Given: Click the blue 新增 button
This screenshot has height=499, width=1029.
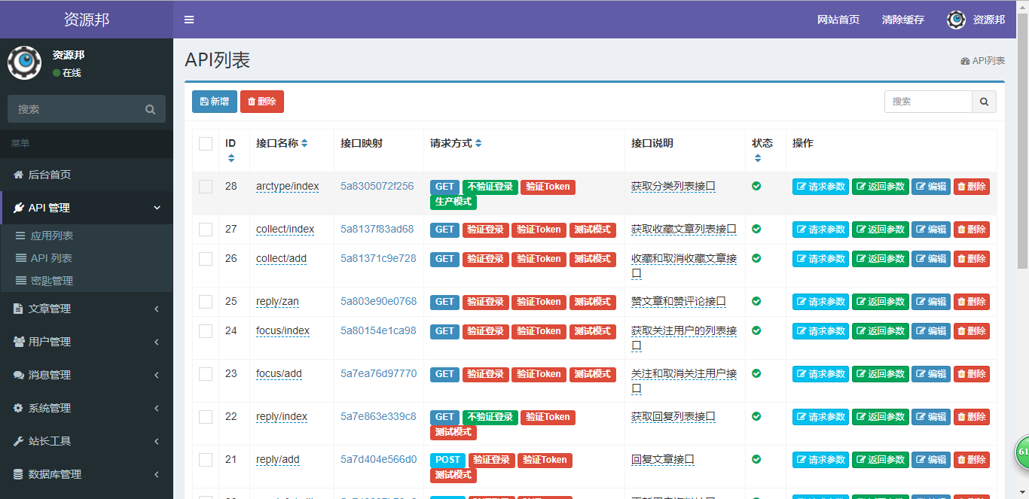Looking at the screenshot, I should point(215,102).
